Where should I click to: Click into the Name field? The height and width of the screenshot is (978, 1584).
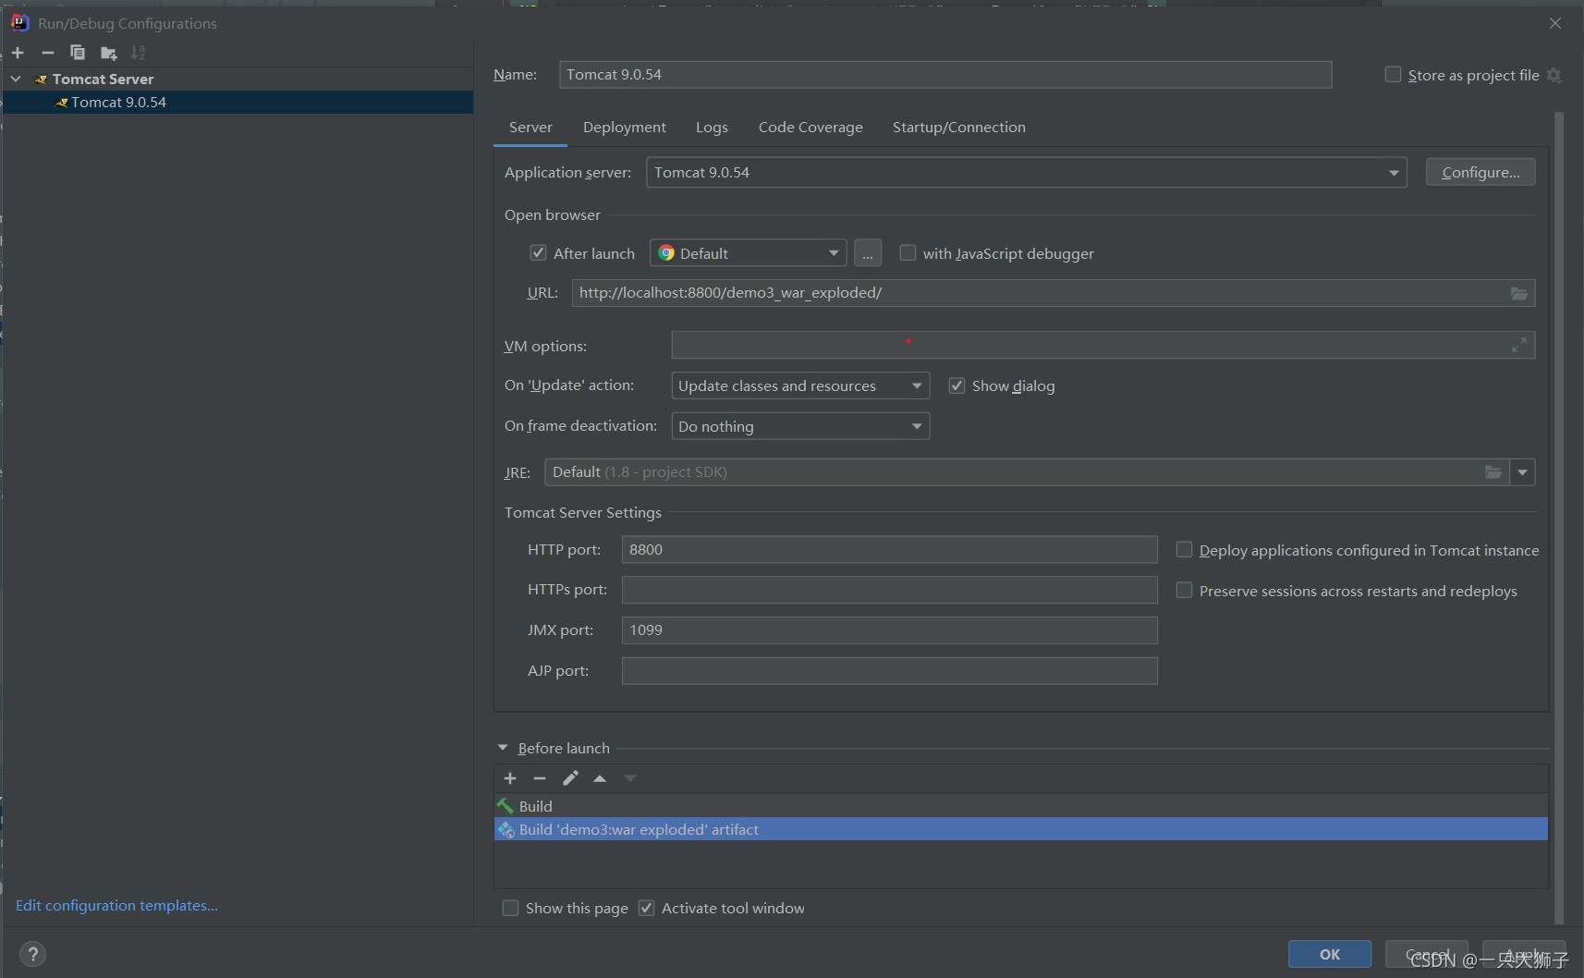point(945,75)
